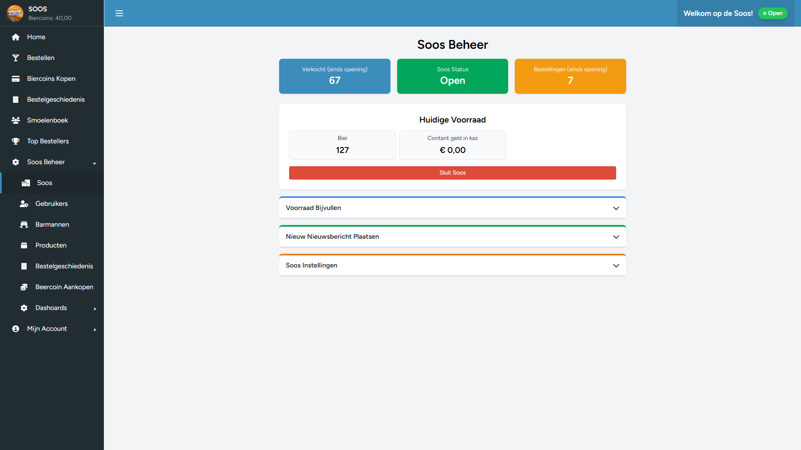This screenshot has width=801, height=450.
Task: Click the Biercoins Kopen credit card icon
Action: (16, 79)
